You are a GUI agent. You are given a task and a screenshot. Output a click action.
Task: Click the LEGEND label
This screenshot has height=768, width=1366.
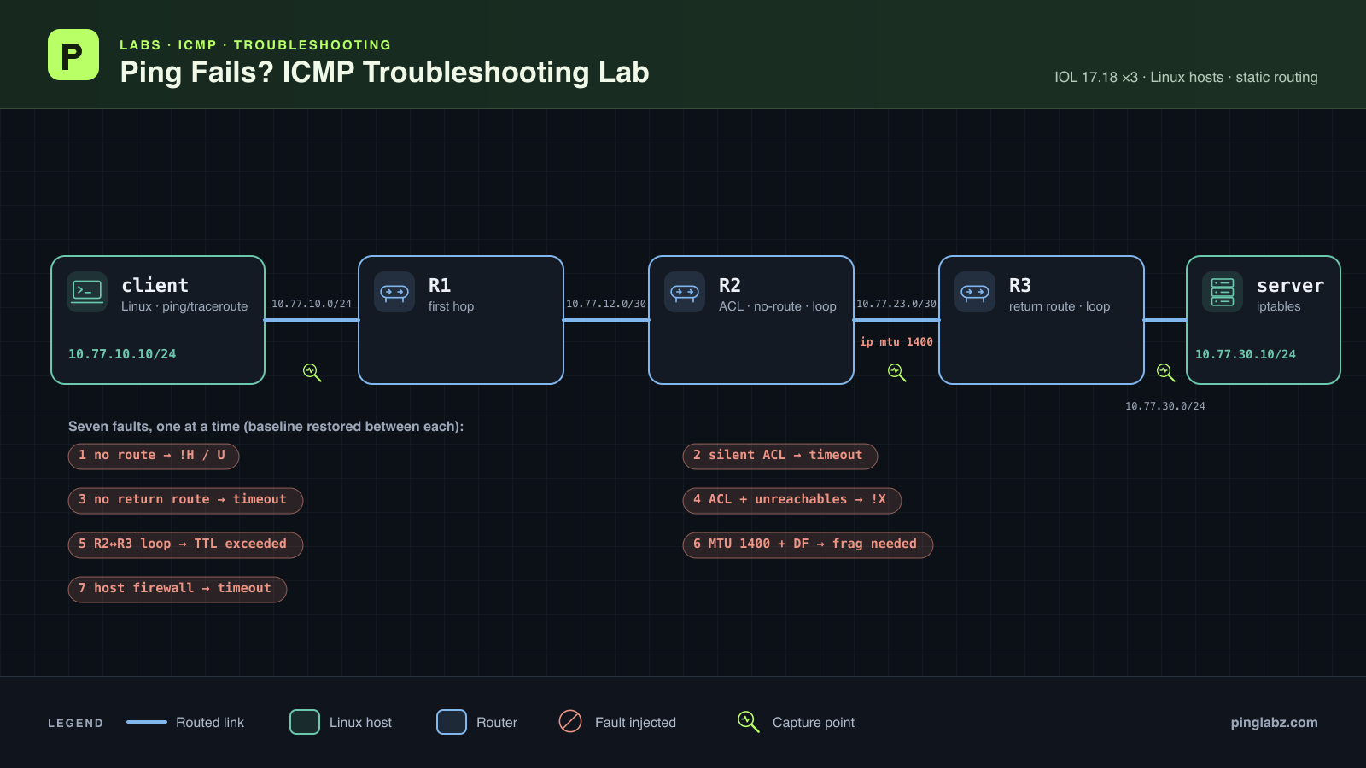click(x=75, y=723)
